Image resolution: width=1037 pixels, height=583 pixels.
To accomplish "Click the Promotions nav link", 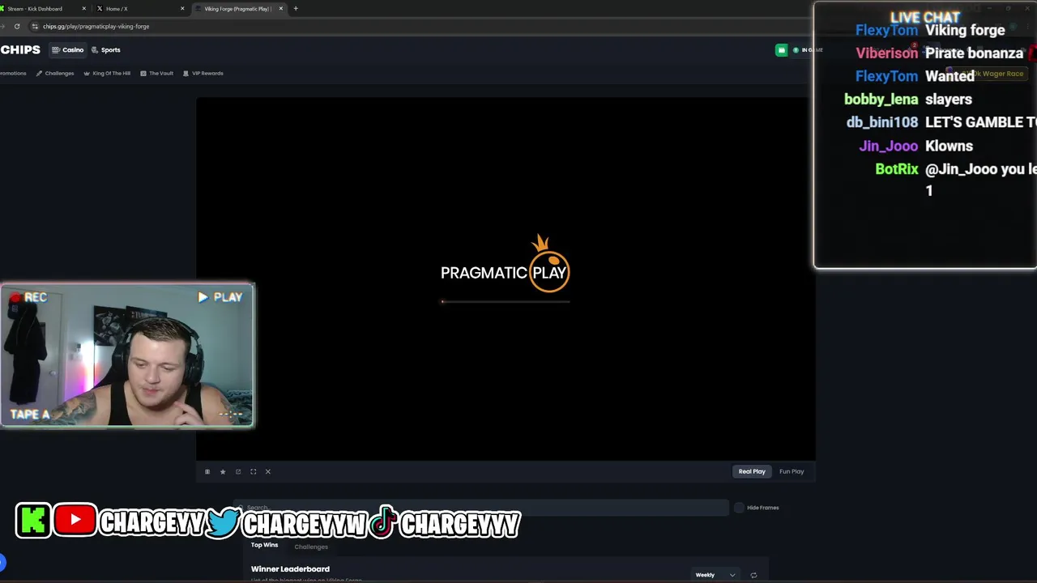I will 13,73.
